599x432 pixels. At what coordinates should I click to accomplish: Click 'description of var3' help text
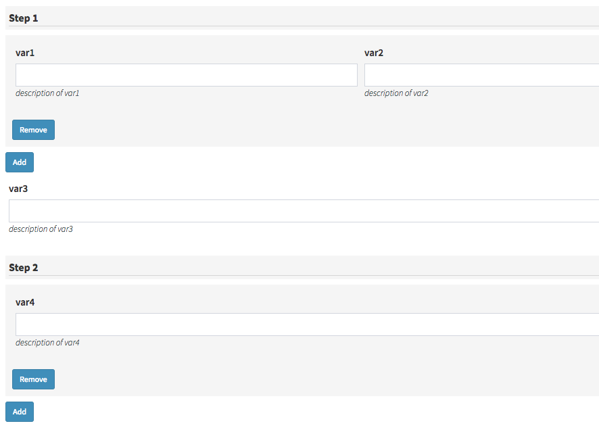point(41,229)
